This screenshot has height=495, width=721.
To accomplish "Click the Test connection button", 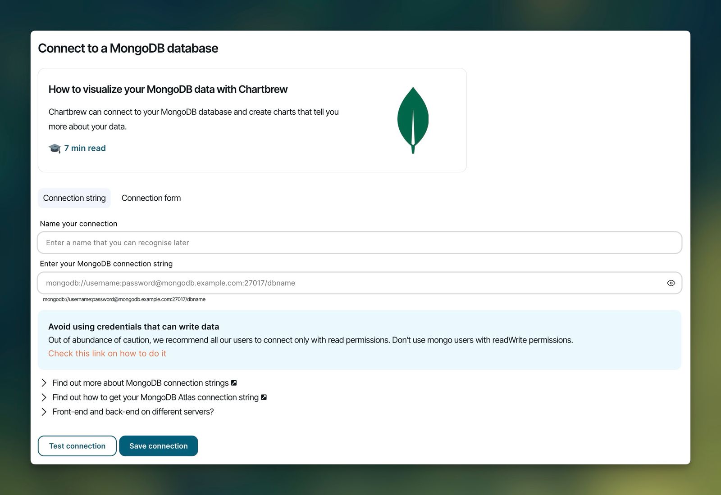I will [x=77, y=445].
